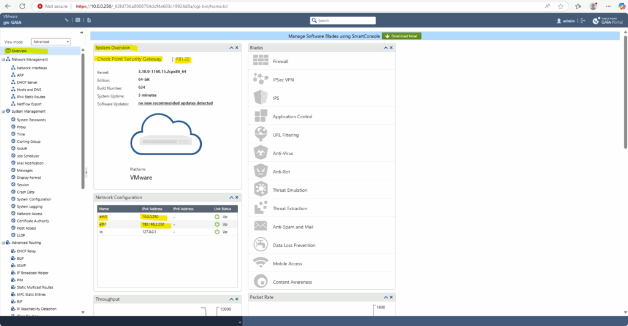The height and width of the screenshot is (326, 628).
Task: Click the eth0 link status power icon
Action: pyautogui.click(x=217, y=217)
